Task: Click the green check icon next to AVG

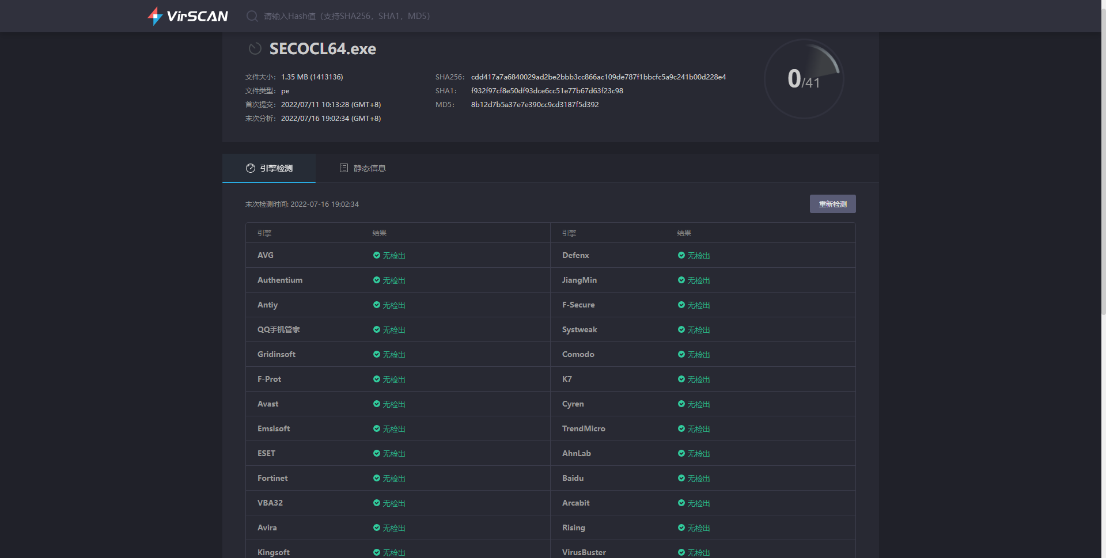Action: 377,256
